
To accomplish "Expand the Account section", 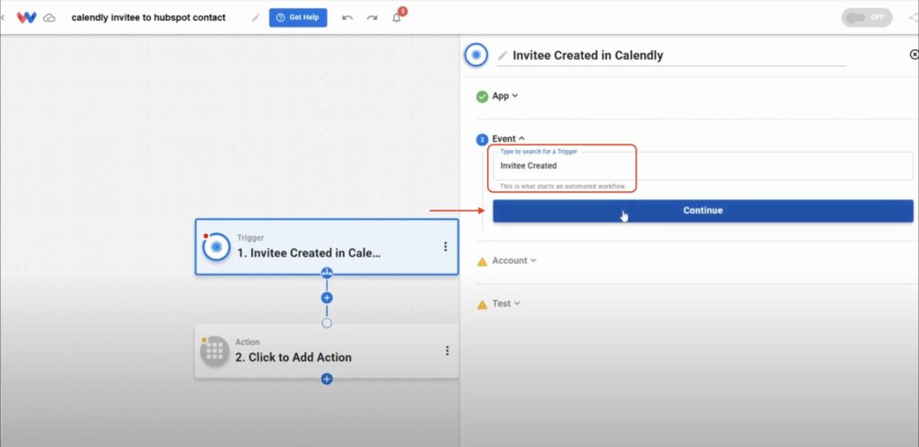I will 514,260.
